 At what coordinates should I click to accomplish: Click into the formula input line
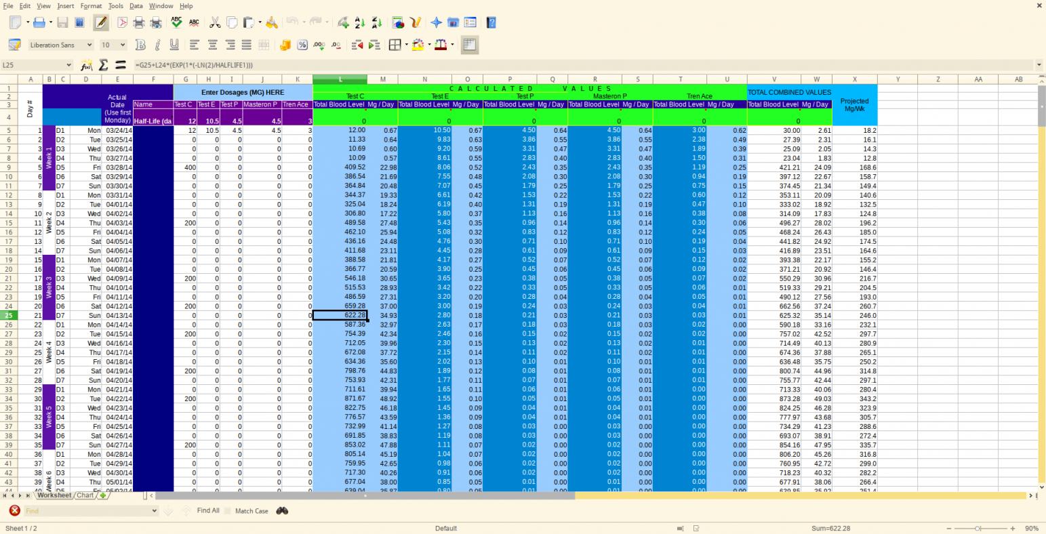(583, 65)
